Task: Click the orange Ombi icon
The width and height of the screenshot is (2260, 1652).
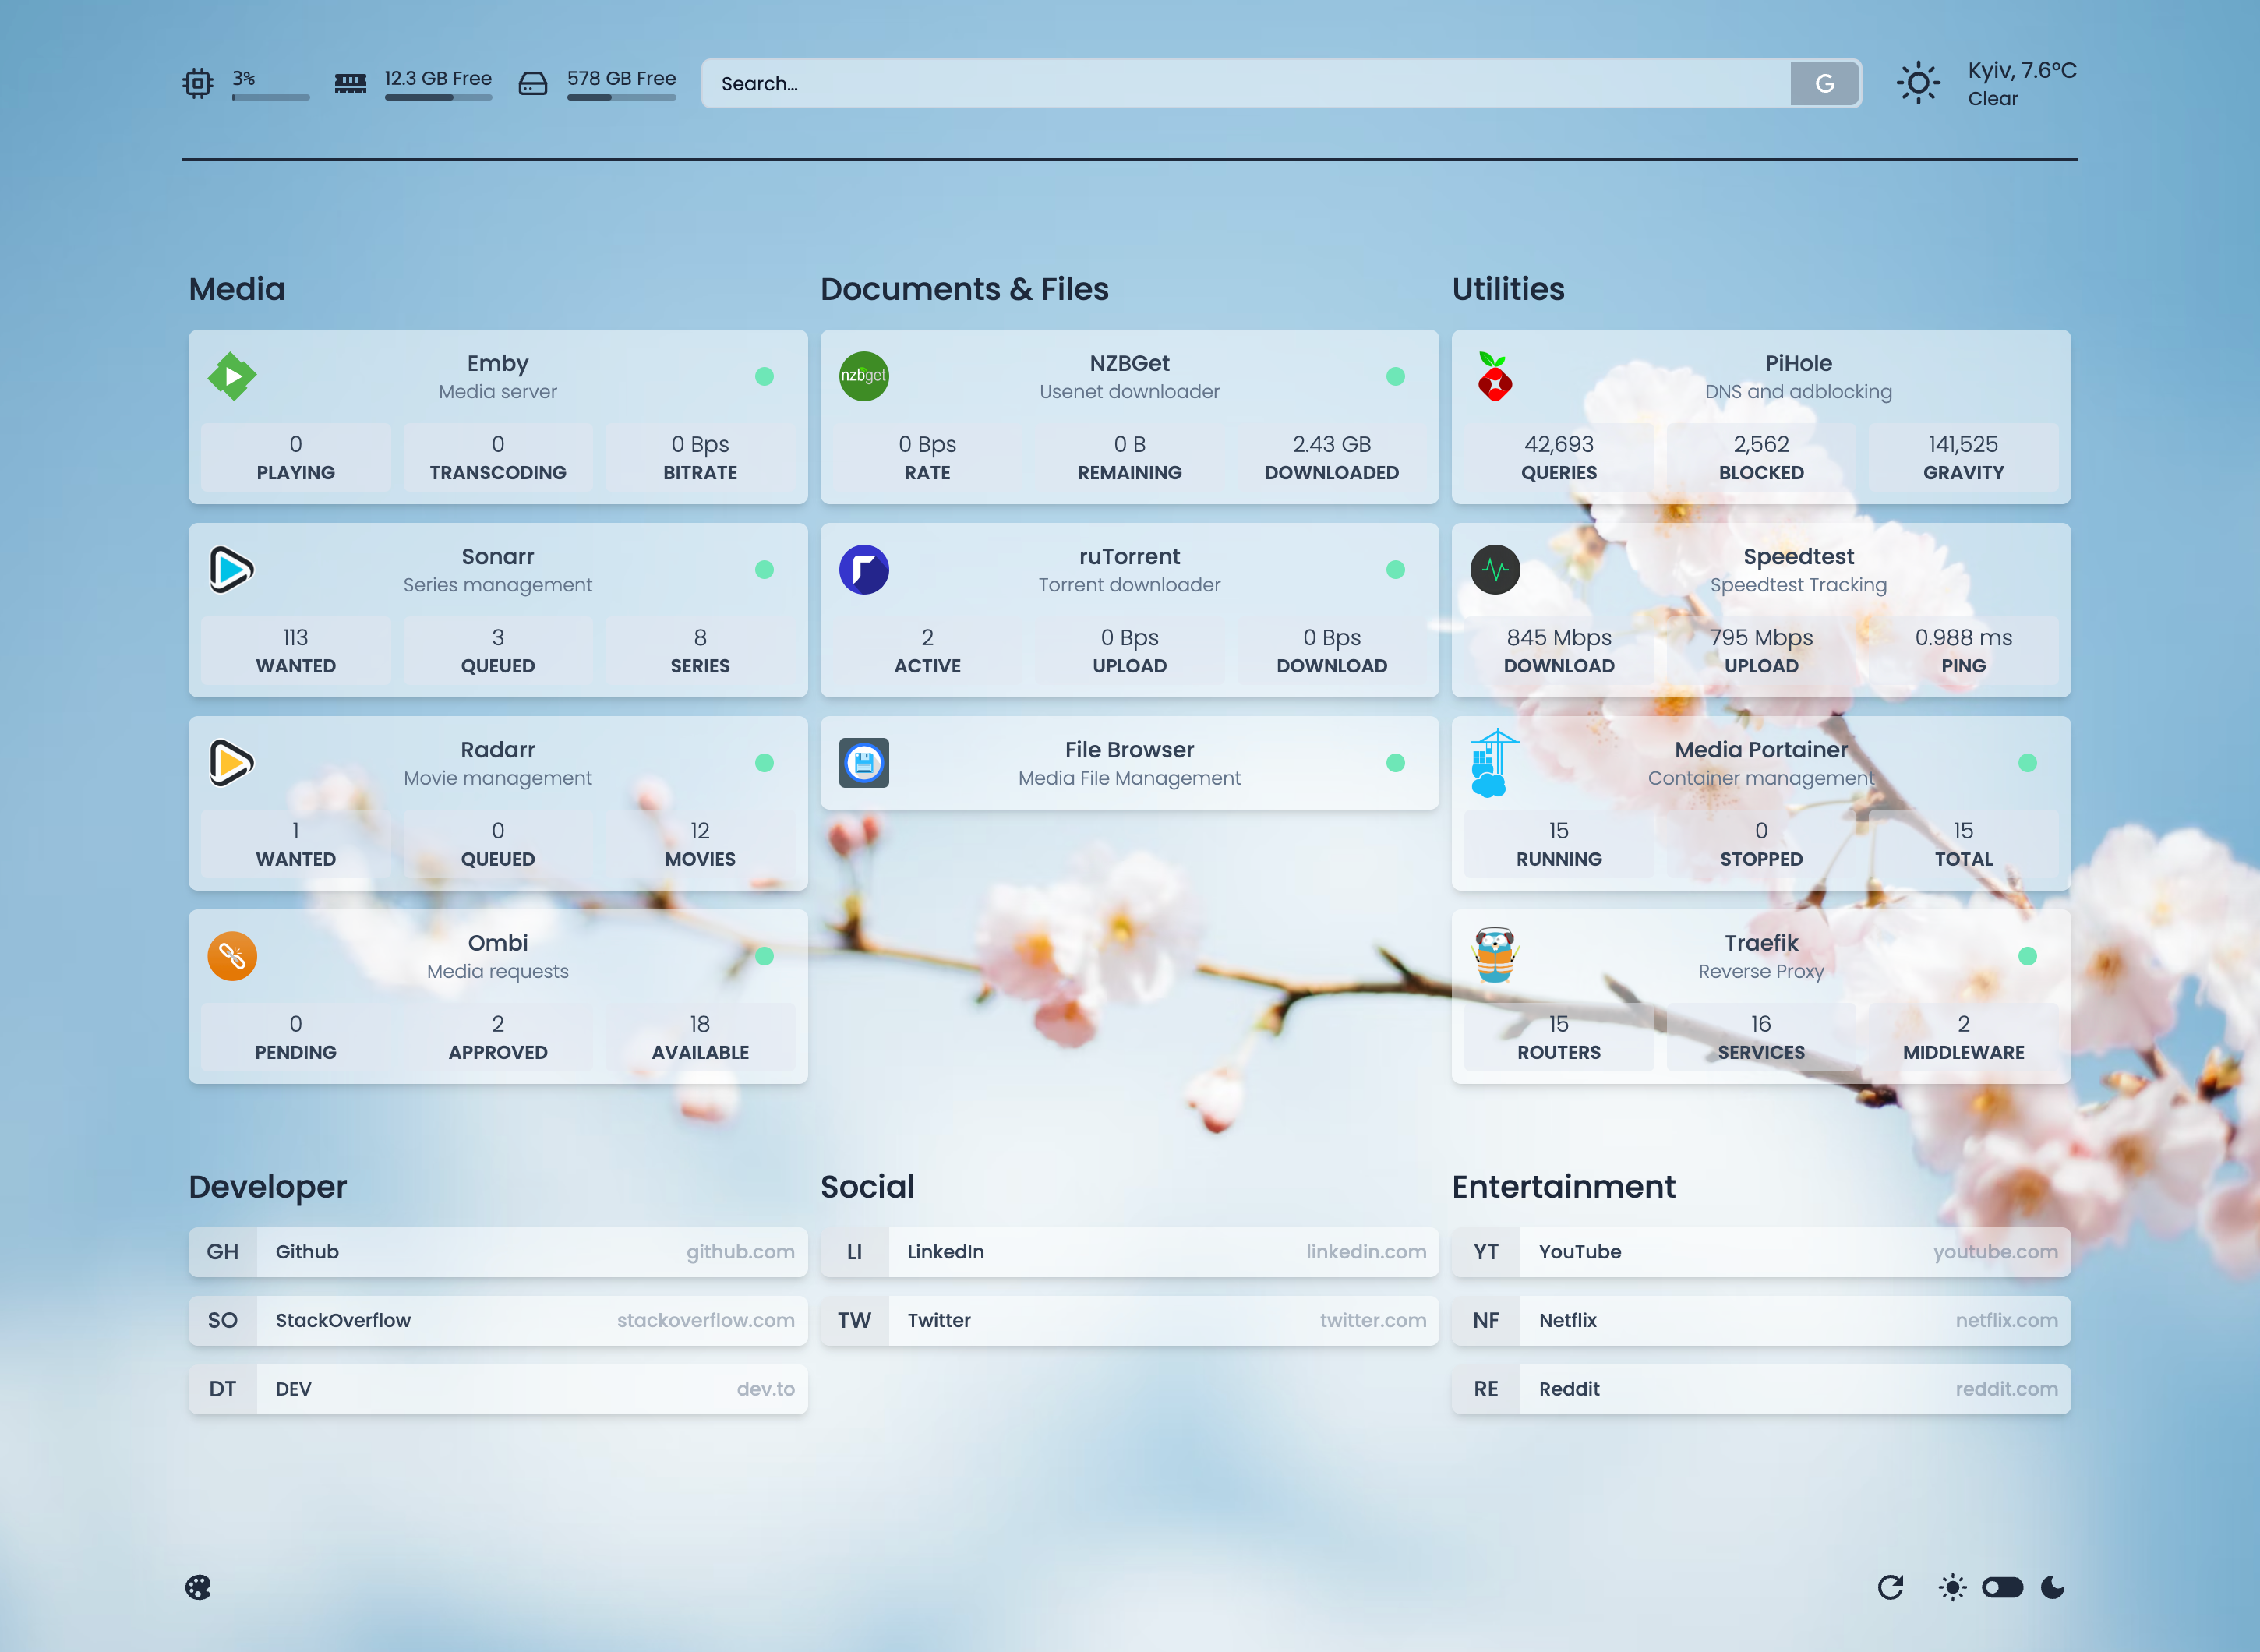Action: point(232,956)
